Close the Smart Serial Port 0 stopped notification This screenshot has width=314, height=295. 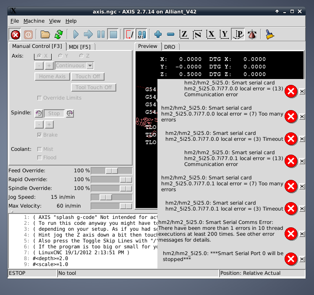point(302,259)
